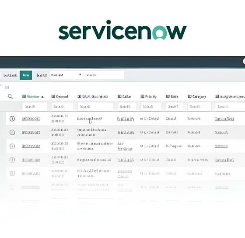Open the incident number link in second row
The height and width of the screenshot is (238, 245).
tap(31, 133)
